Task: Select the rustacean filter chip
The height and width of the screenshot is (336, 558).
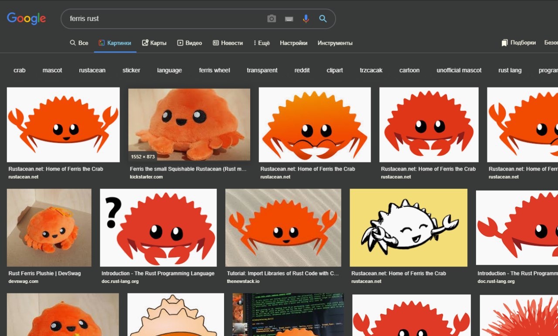Action: [92, 70]
